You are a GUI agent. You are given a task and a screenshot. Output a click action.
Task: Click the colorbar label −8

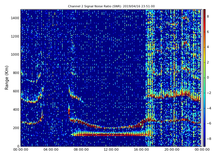[209, 139]
